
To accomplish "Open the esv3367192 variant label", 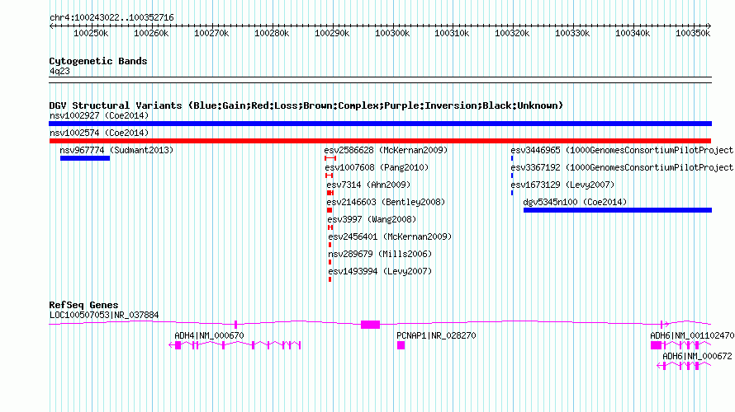I will pyautogui.click(x=622, y=167).
